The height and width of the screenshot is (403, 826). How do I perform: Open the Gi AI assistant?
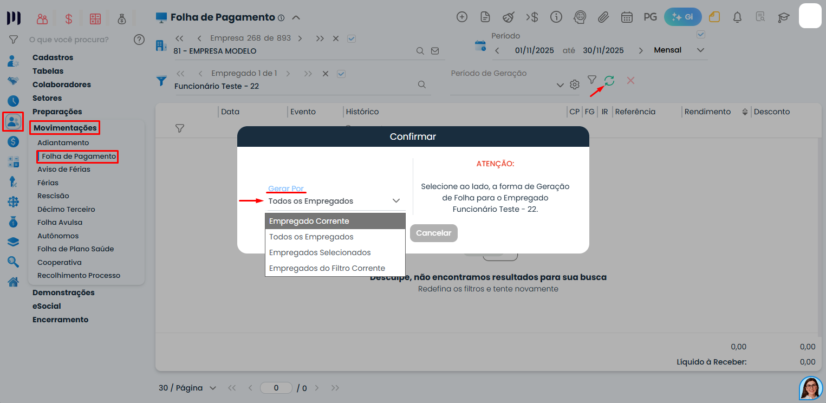(x=682, y=17)
